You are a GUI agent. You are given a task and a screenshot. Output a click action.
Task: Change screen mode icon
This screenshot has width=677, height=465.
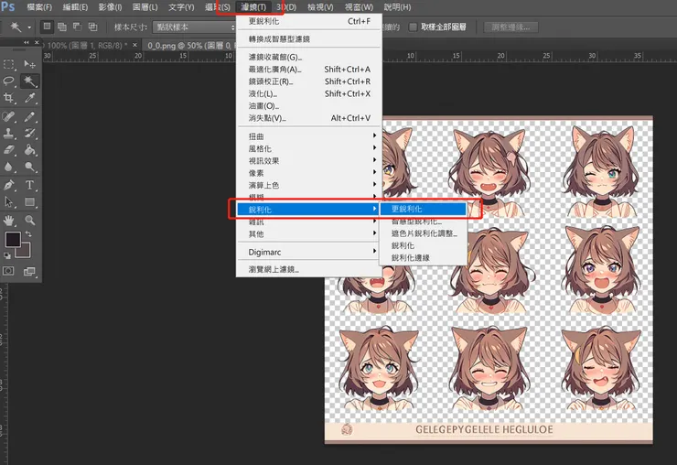pos(29,271)
